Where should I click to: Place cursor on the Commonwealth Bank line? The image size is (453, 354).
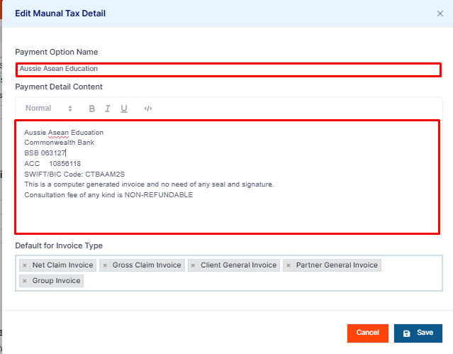pos(60,143)
